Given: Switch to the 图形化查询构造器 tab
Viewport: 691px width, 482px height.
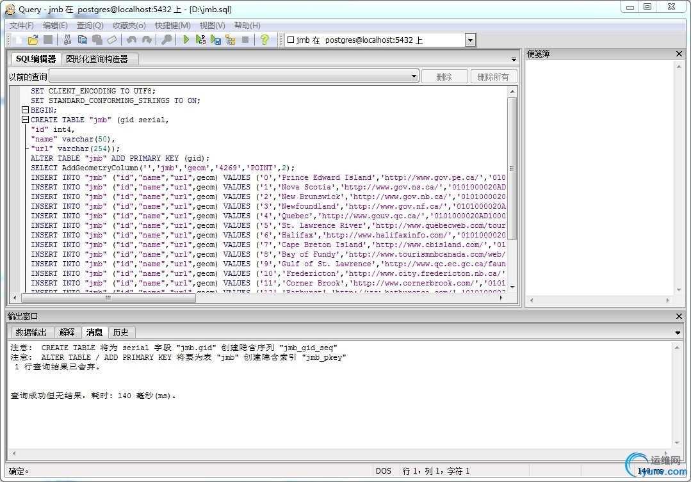Looking at the screenshot, I should point(97,59).
